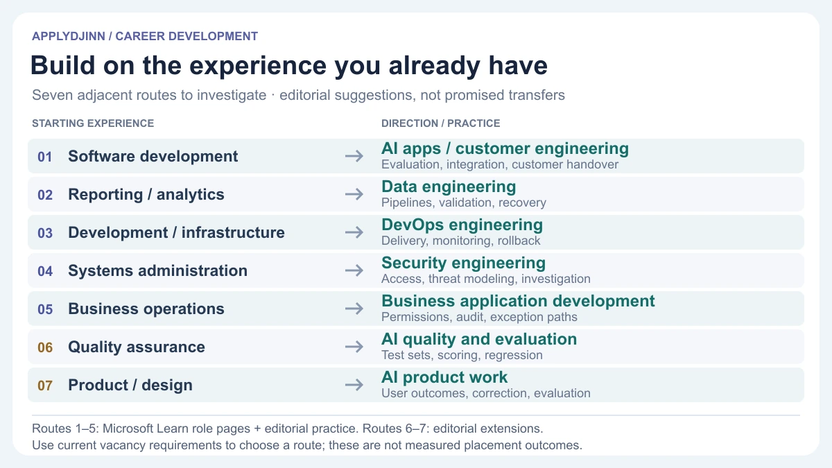This screenshot has height=468, width=832.
Task: Click 'Evaluation, integration, customer handover' subtitle
Action: (500, 165)
